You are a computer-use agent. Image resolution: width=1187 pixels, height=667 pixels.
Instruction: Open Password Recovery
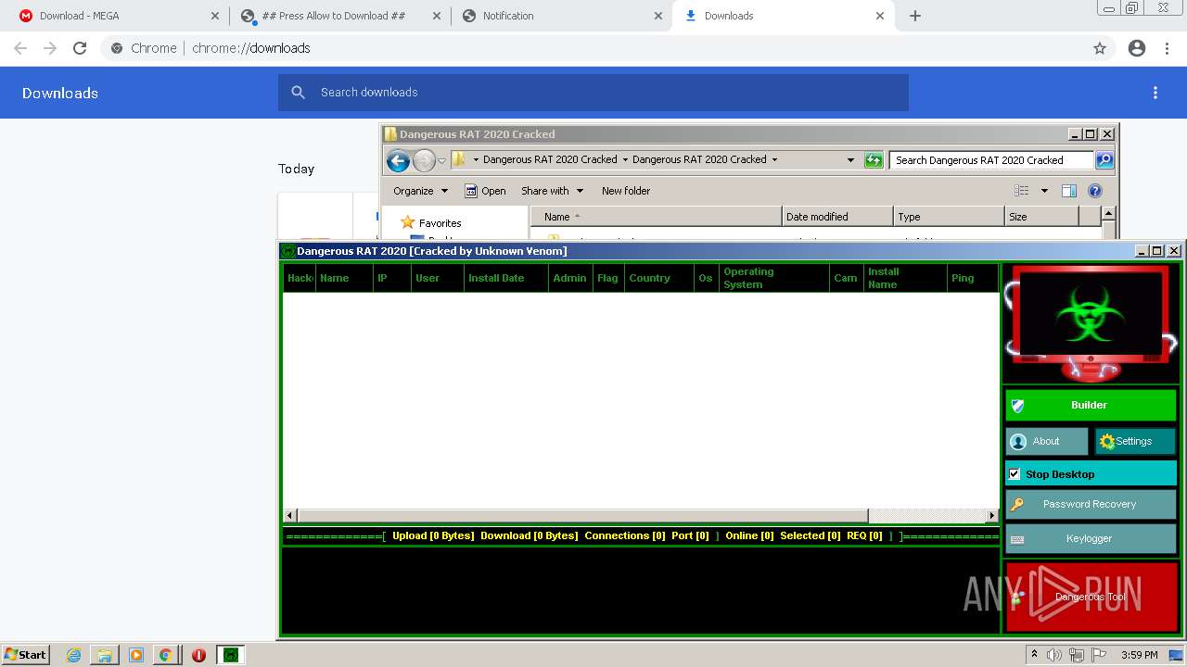(1091, 504)
